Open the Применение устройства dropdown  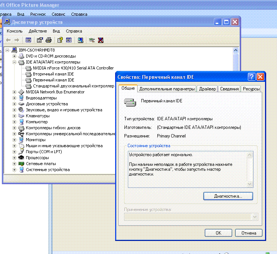coord(255,217)
